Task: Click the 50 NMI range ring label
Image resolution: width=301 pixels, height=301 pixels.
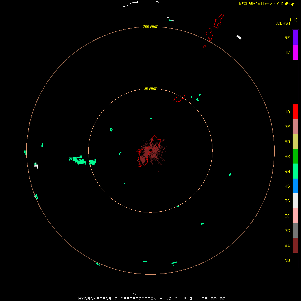Action: click(150, 88)
